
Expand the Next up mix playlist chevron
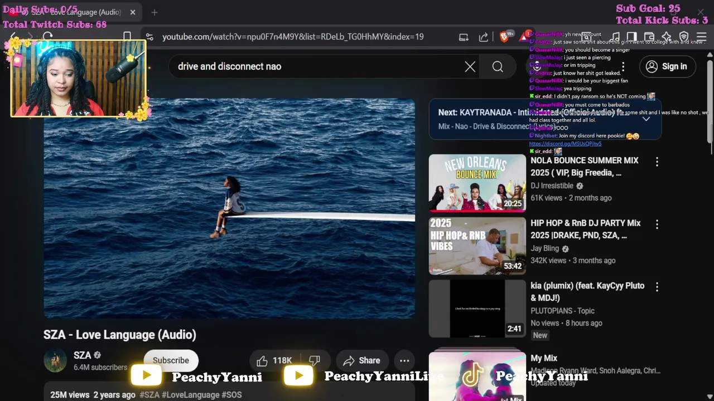coord(646,119)
